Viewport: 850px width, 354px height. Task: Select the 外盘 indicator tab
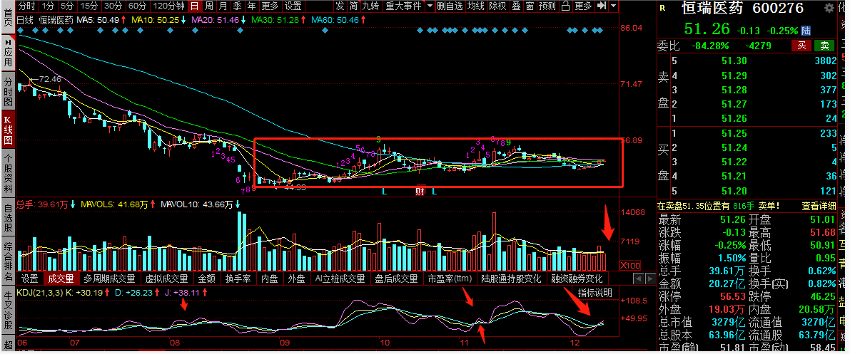296,278
